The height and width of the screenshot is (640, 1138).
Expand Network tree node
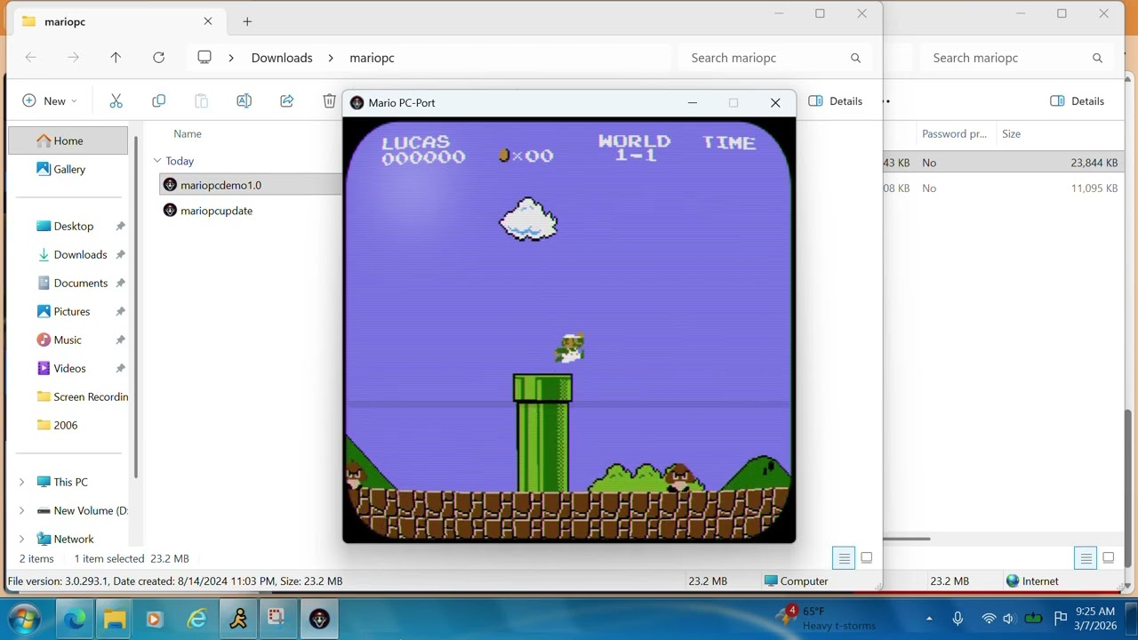pos(22,539)
